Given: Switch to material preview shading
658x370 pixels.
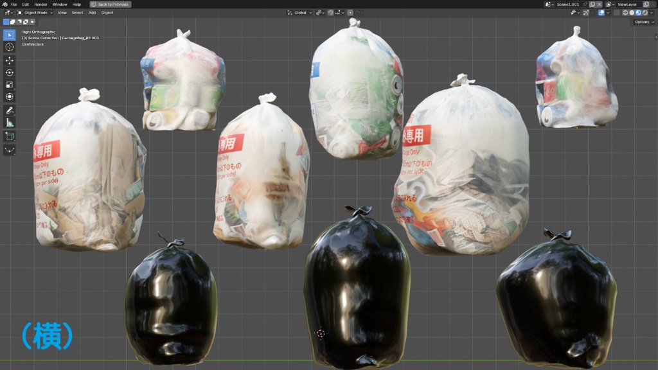Looking at the screenshot, I should pos(638,13).
